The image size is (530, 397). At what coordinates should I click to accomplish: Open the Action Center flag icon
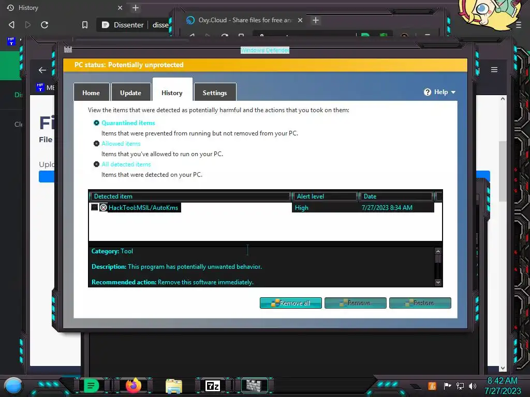tap(448, 386)
